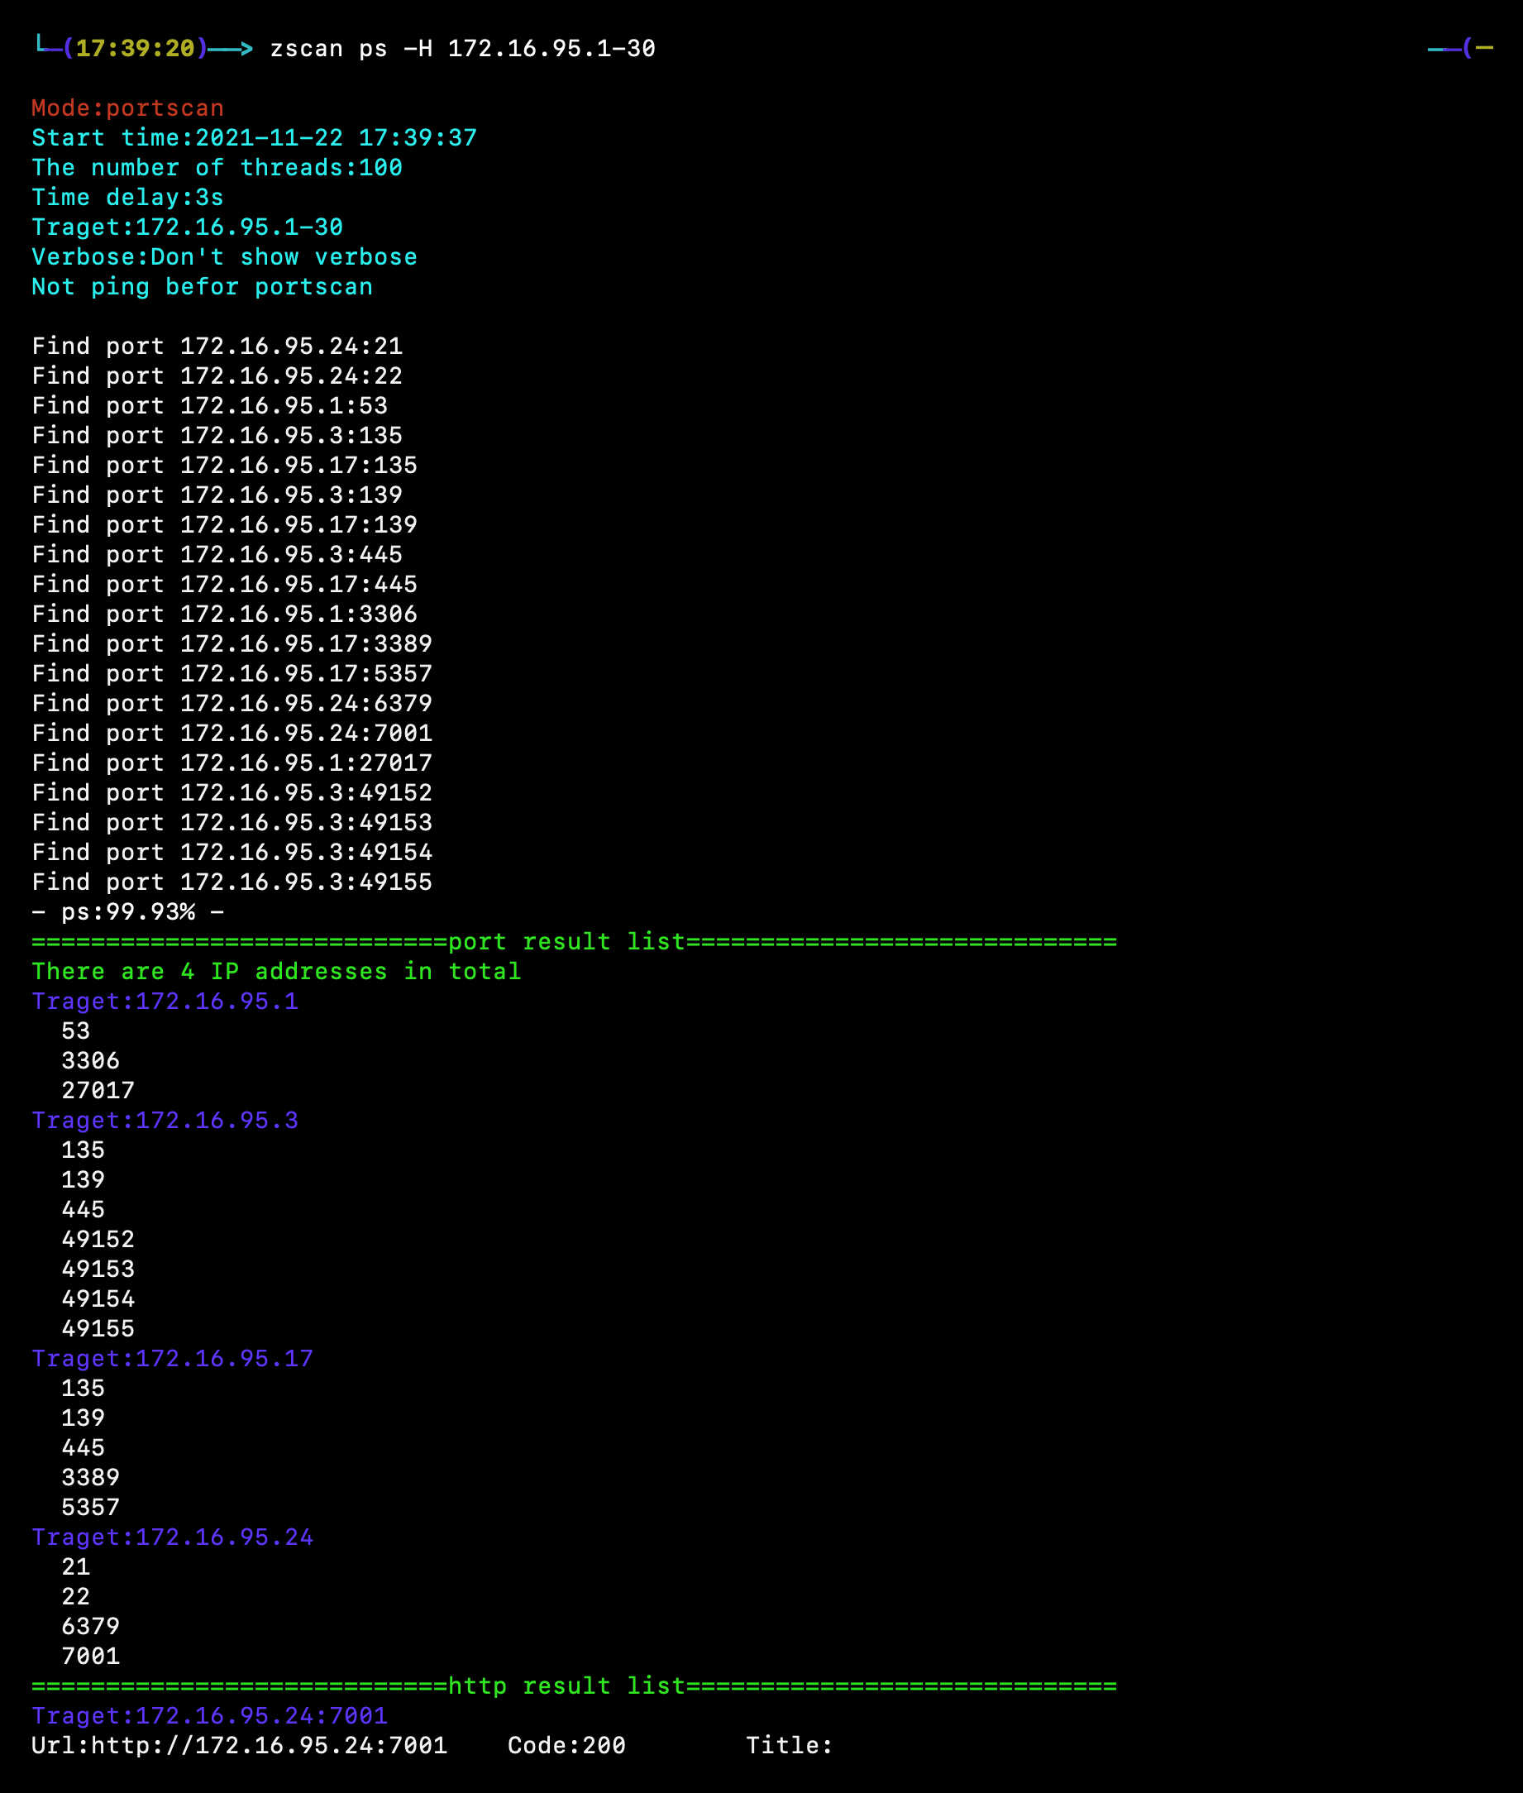Screen dimensions: 1523x1793
Task: Click the green 'port result list' header
Action: (x=574, y=942)
